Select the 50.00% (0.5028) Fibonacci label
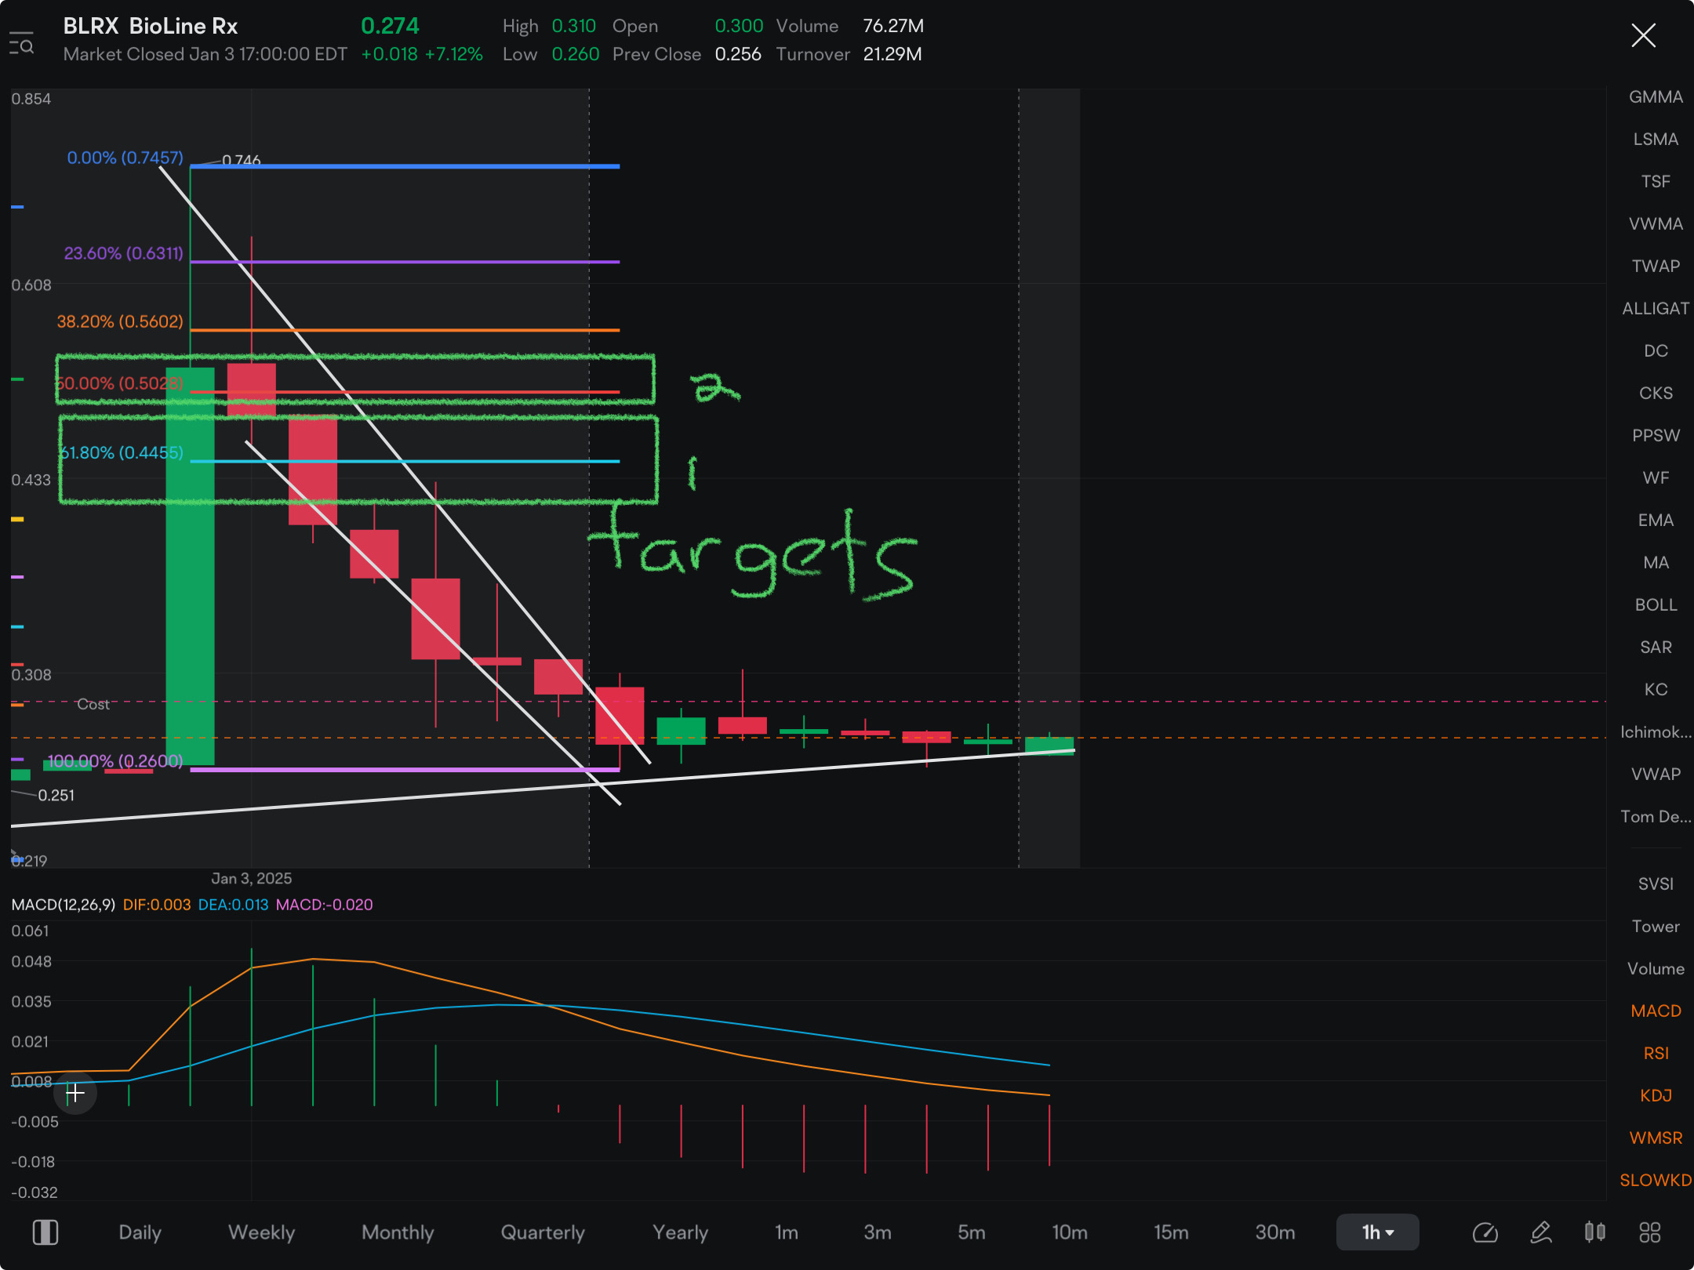The image size is (1694, 1270). [120, 383]
